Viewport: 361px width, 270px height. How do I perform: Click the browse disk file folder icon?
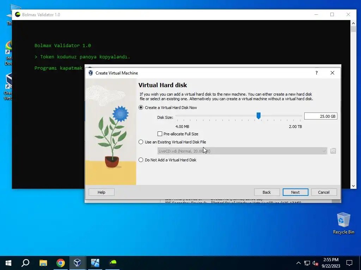coord(333,151)
